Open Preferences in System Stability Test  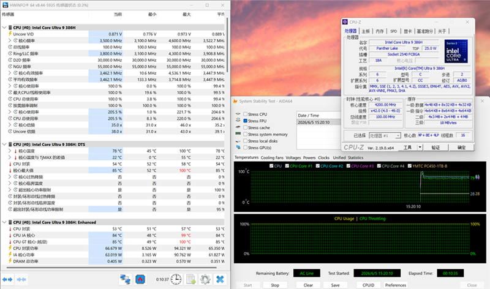click(x=396, y=285)
